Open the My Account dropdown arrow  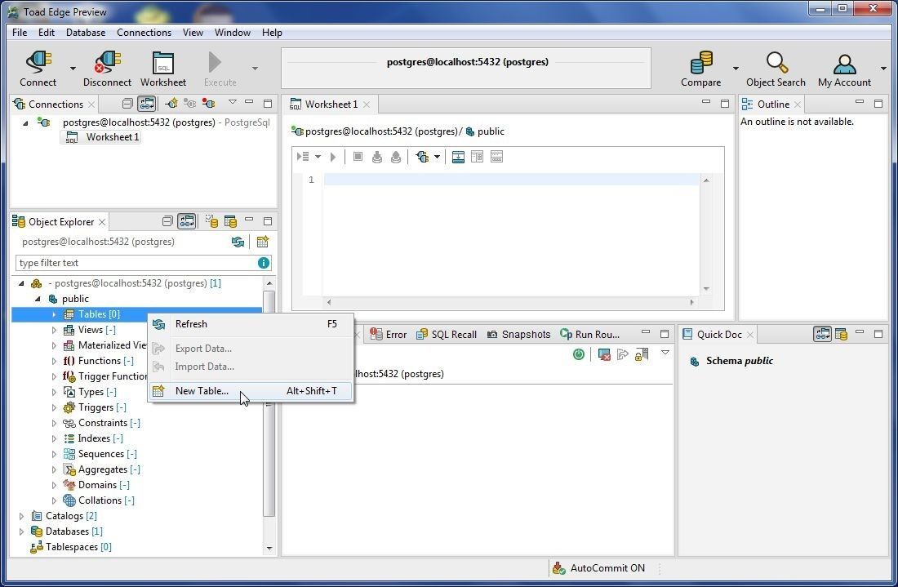(x=883, y=68)
